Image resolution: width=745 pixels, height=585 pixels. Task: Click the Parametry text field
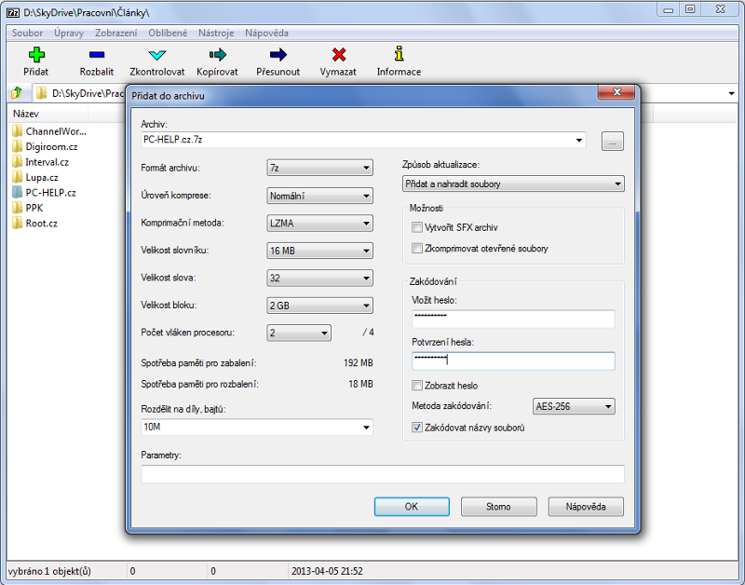(x=383, y=474)
